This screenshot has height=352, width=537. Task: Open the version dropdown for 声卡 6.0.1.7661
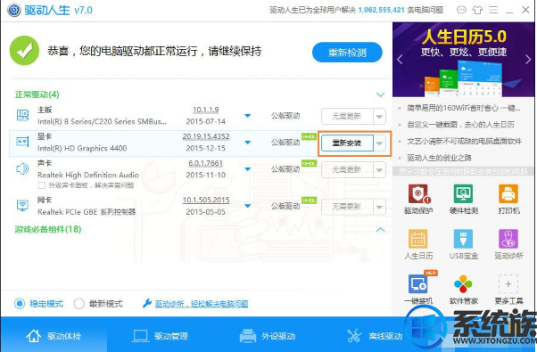248,169
